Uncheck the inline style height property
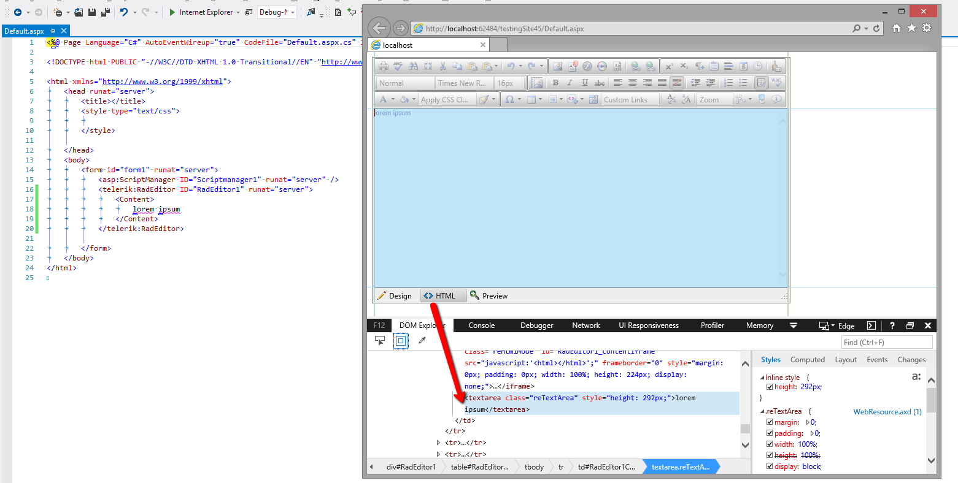This screenshot has height=483, width=958. coord(770,387)
